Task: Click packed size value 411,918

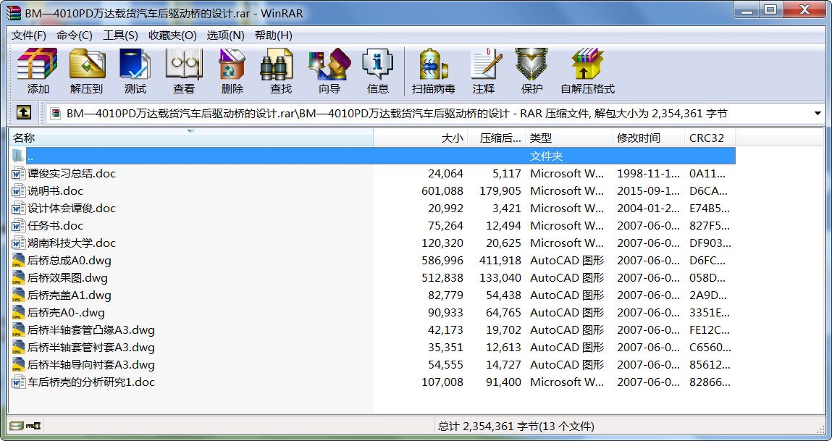Action: [x=500, y=261]
